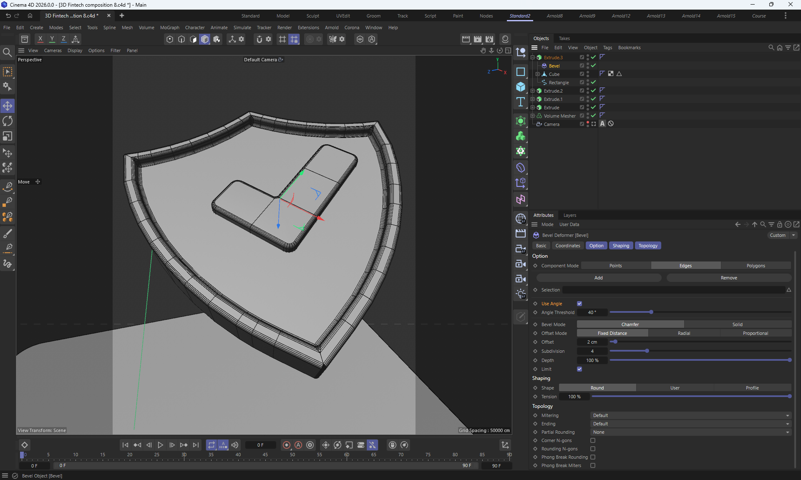Uncheck the Use Angle checkbox
Viewport: 801px width, 480px height.
coord(579,304)
